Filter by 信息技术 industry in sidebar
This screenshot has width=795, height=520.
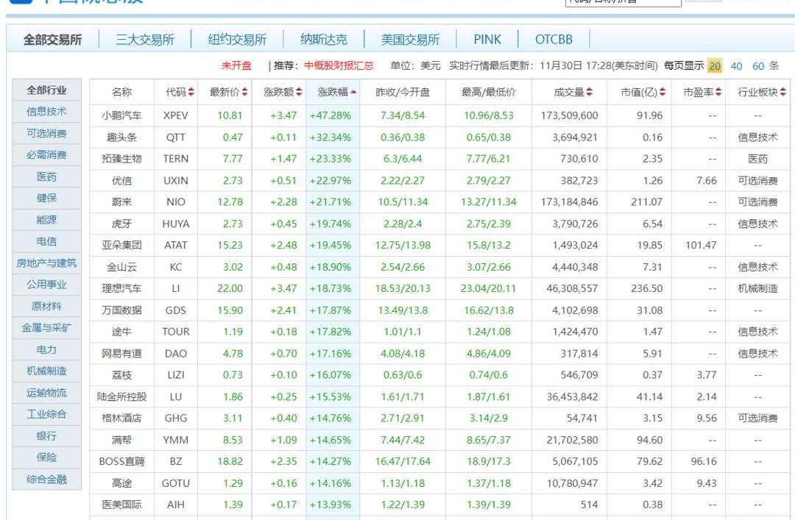46,112
